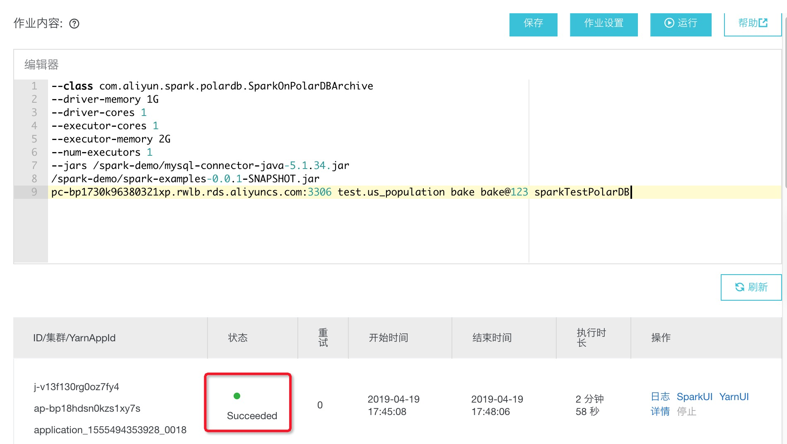Click the --class line in the editor

(212, 86)
